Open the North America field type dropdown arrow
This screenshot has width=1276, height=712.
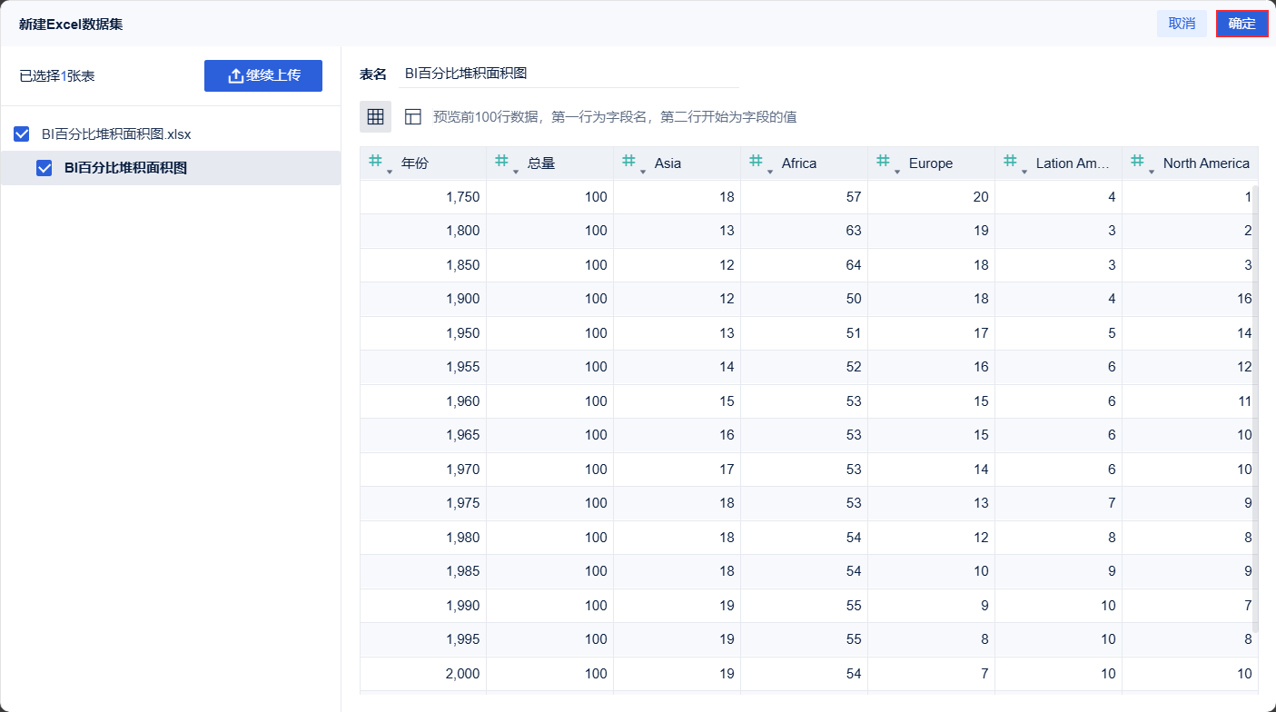(x=1152, y=171)
